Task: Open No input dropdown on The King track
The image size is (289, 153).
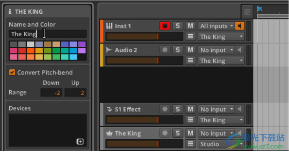Action: coord(217,133)
